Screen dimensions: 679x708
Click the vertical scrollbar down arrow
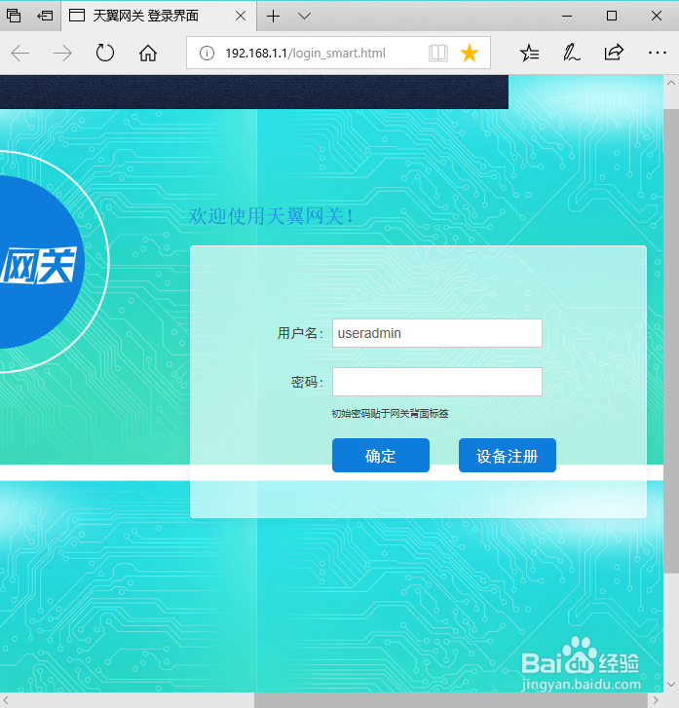click(x=671, y=685)
